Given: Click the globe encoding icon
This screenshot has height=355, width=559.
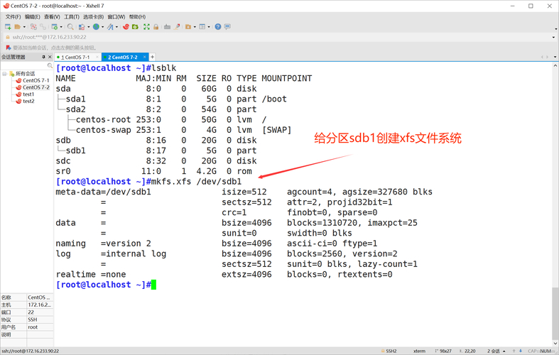Looking at the screenshot, I should point(96,27).
